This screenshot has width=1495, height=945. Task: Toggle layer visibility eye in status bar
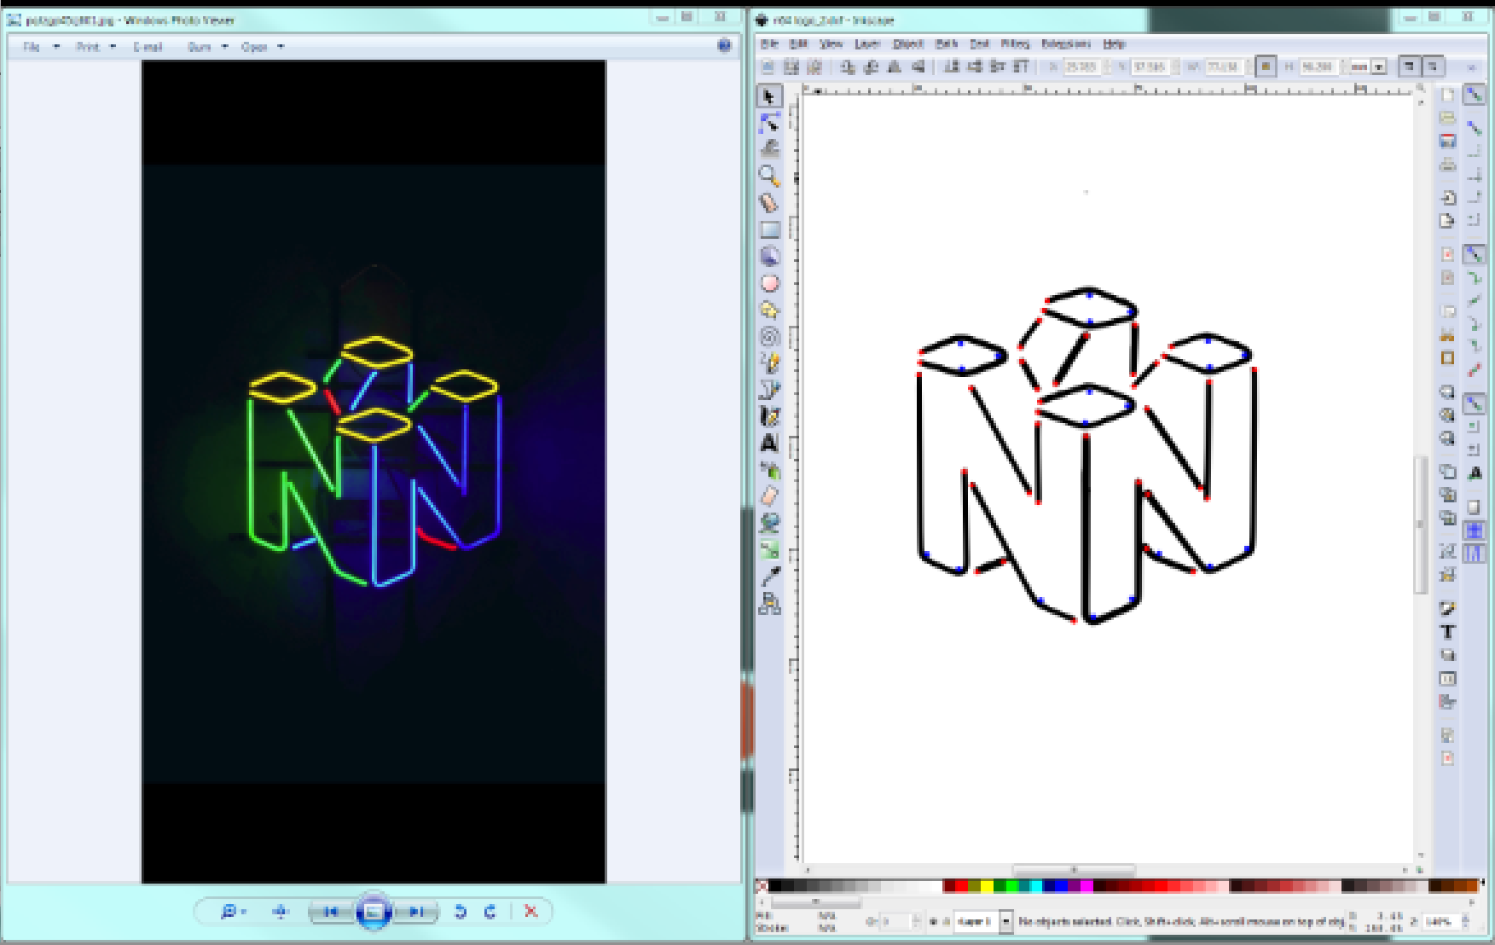[934, 922]
